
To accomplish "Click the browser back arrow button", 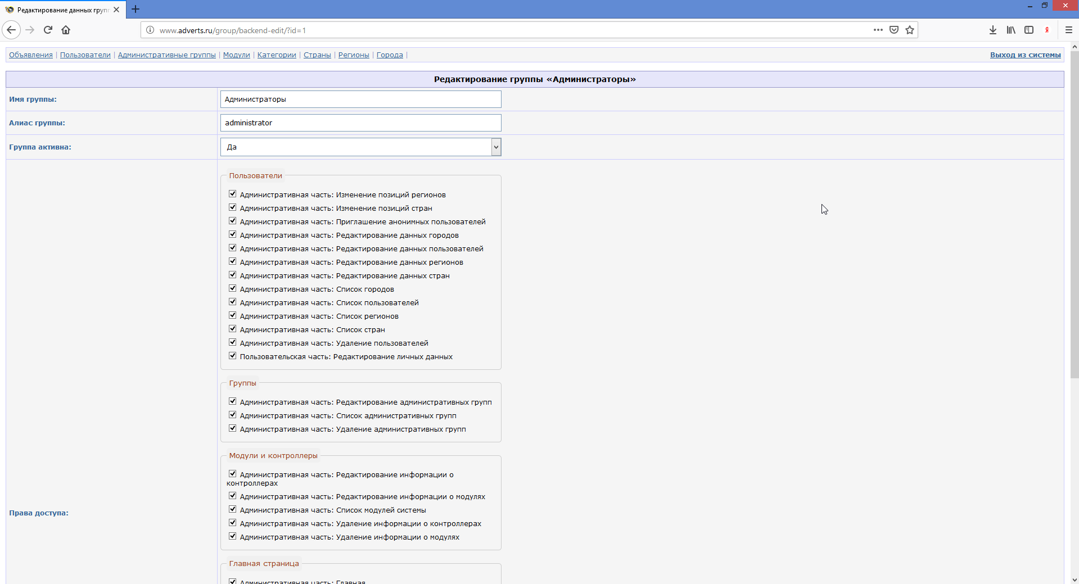I will [x=11, y=30].
